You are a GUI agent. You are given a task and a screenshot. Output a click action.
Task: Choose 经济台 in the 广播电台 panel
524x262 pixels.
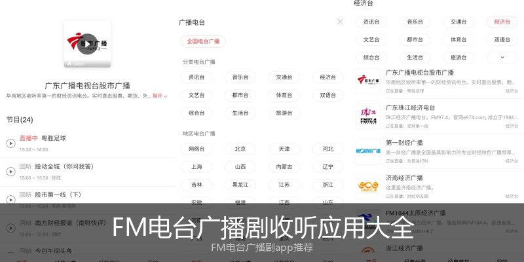point(328,77)
